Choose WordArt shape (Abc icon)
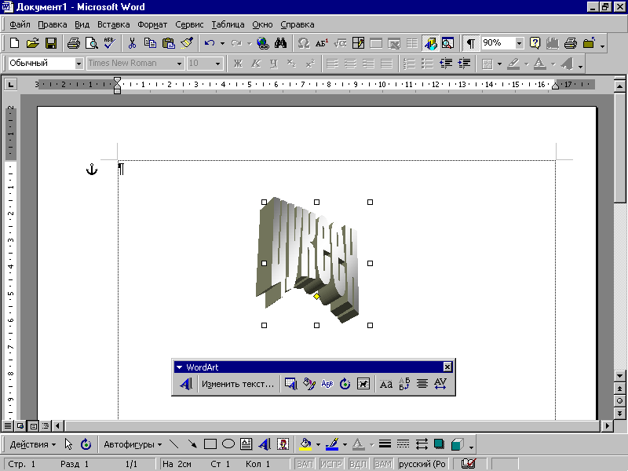Screen dimensions: 628x471 coord(327,384)
